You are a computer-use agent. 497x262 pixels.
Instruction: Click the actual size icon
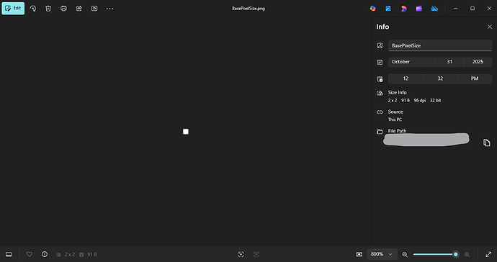(x=256, y=254)
